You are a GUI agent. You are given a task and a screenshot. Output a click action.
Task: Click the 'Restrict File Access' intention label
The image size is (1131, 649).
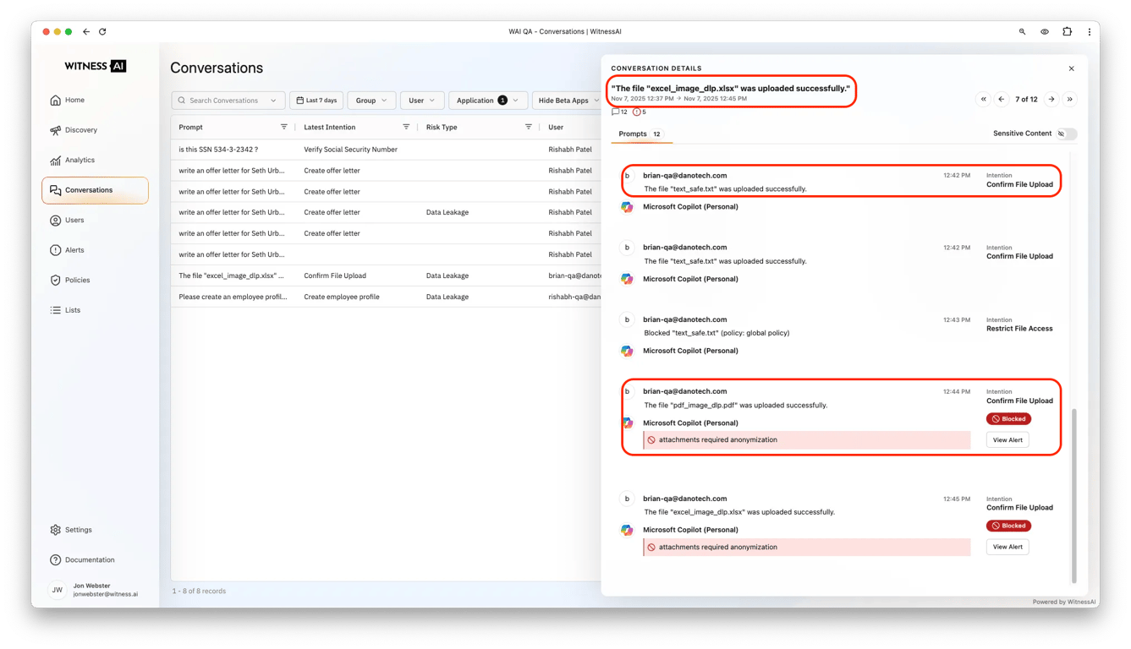tap(1019, 329)
